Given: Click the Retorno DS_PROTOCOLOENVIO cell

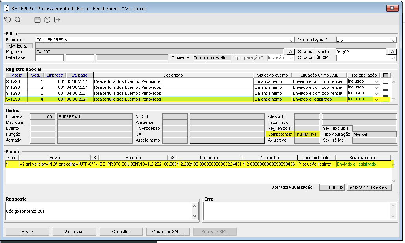Looking at the screenshot, I should coord(137,164).
